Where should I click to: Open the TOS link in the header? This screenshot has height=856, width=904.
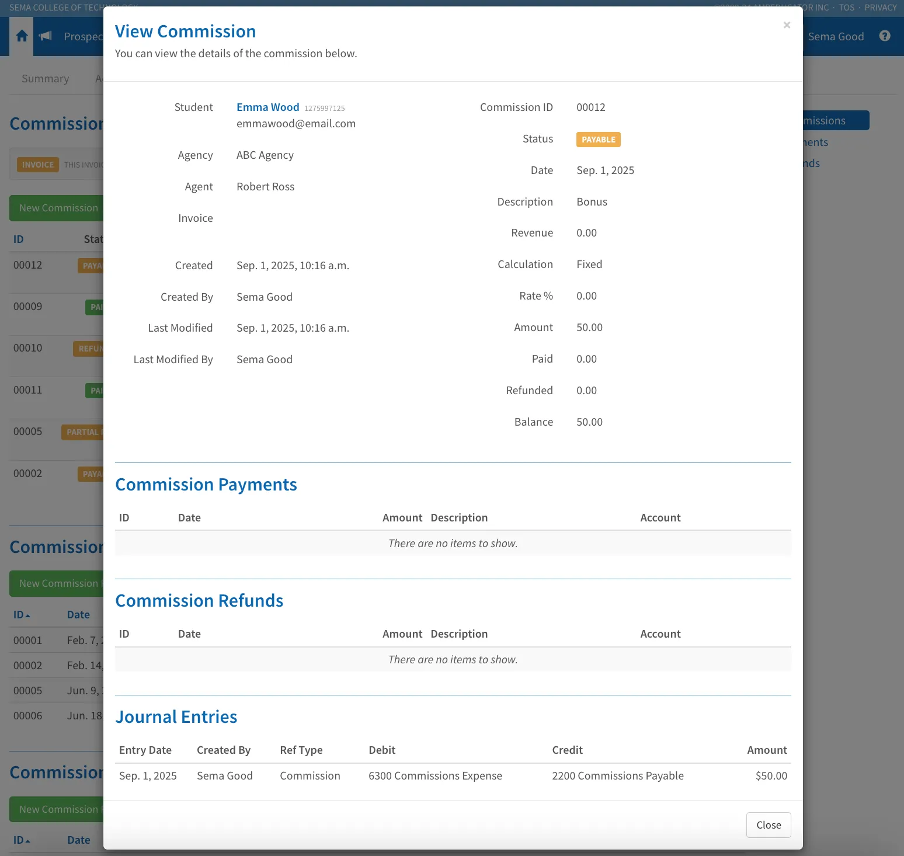(846, 8)
